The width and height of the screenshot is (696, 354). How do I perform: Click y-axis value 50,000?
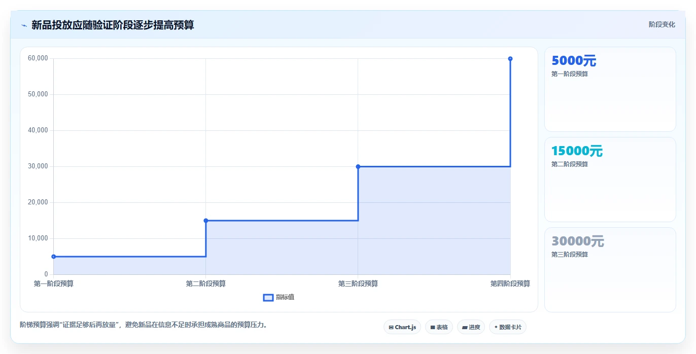click(x=38, y=94)
